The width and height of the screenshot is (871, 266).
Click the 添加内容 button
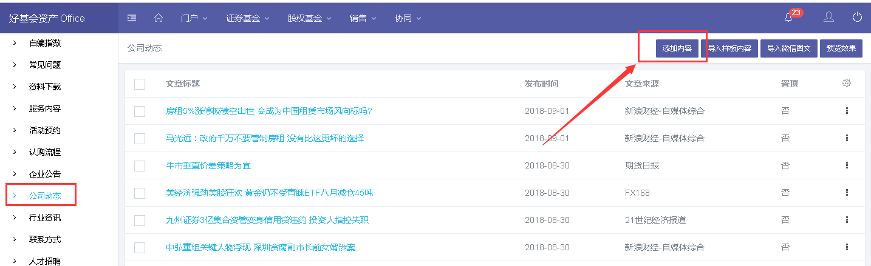coord(677,48)
